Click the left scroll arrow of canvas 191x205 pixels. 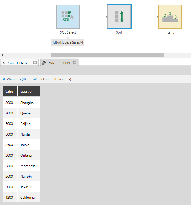tap(2, 55)
